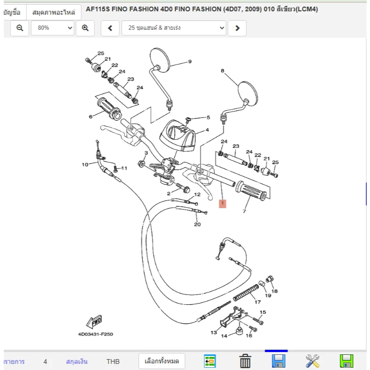370x370 pixels.
Task: Select part number 18 nut label
Action: click(275, 291)
